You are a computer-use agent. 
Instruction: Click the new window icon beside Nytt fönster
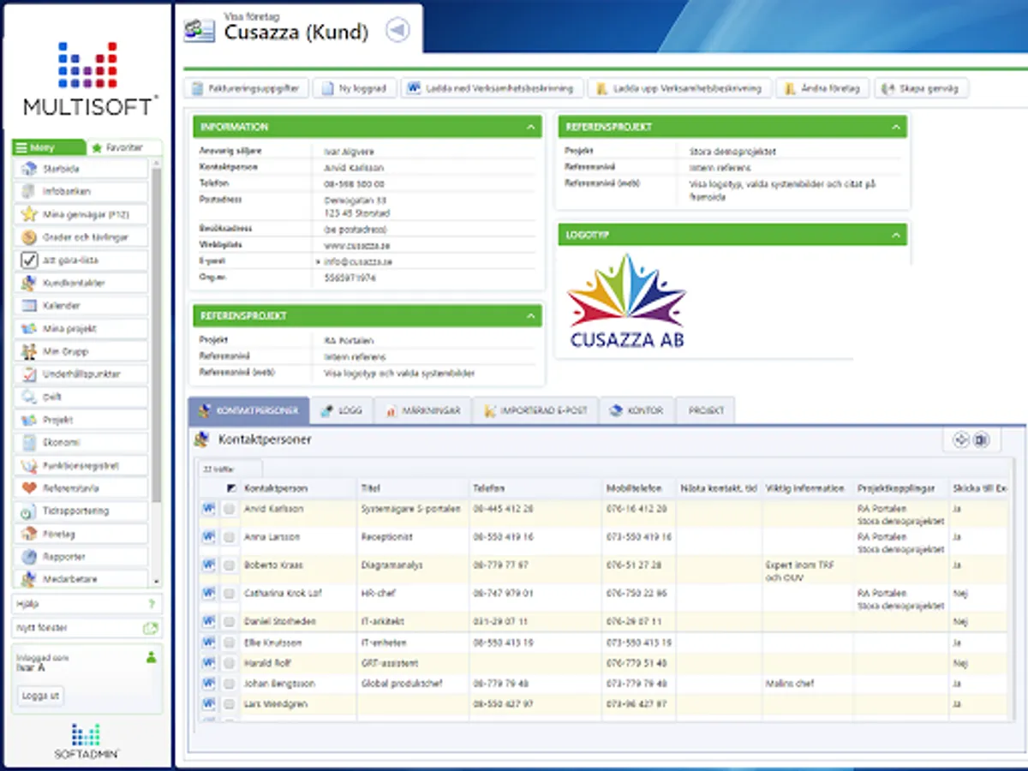tap(150, 628)
